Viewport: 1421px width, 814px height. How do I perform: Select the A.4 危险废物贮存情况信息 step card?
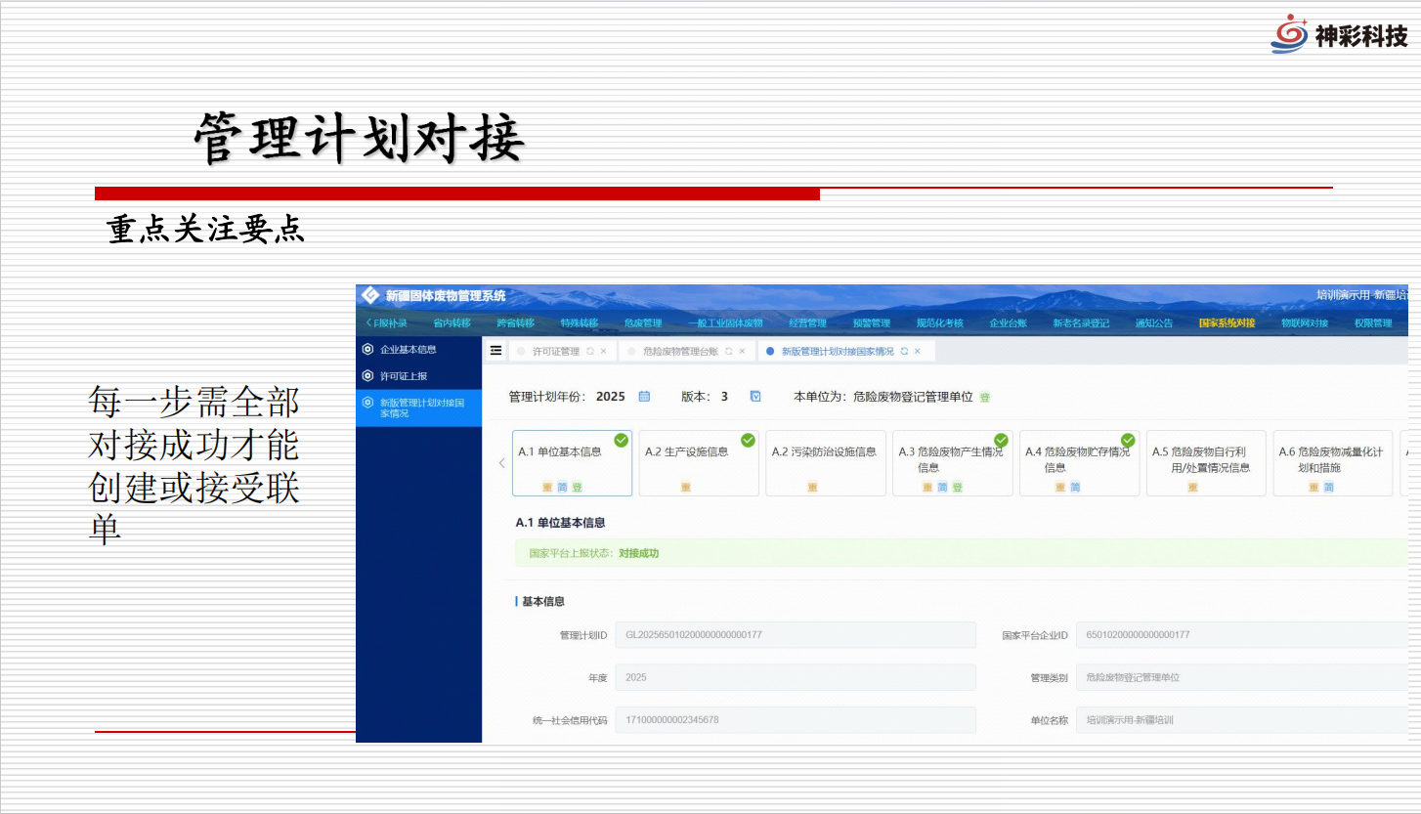click(x=1078, y=463)
